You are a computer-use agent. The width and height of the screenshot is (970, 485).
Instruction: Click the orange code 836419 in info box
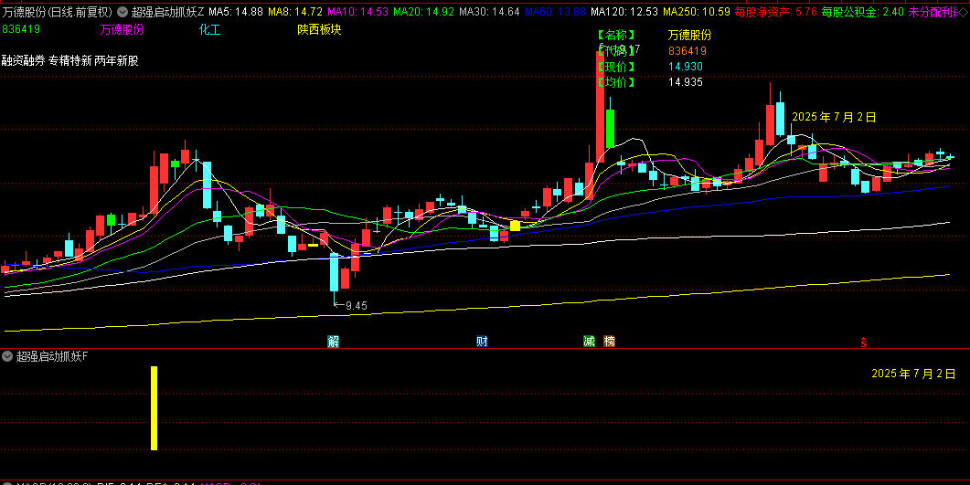point(688,50)
